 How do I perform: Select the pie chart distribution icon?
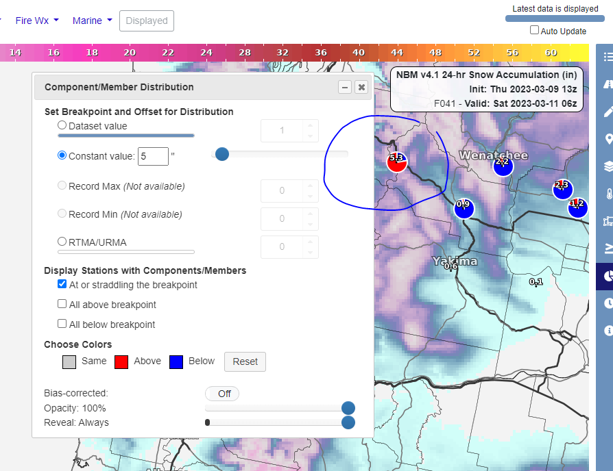(x=608, y=276)
